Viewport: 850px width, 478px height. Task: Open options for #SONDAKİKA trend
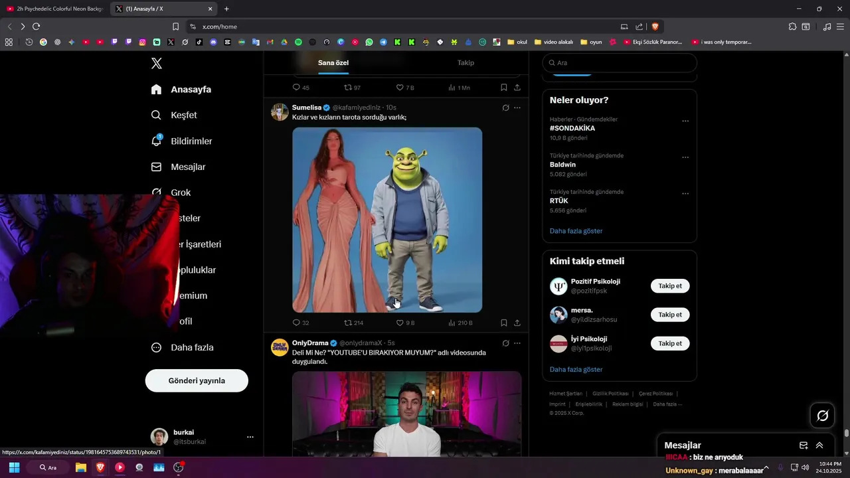pyautogui.click(x=685, y=121)
